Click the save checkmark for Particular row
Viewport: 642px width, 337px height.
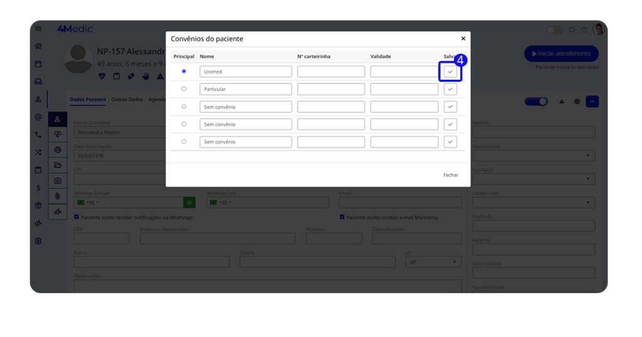[450, 89]
